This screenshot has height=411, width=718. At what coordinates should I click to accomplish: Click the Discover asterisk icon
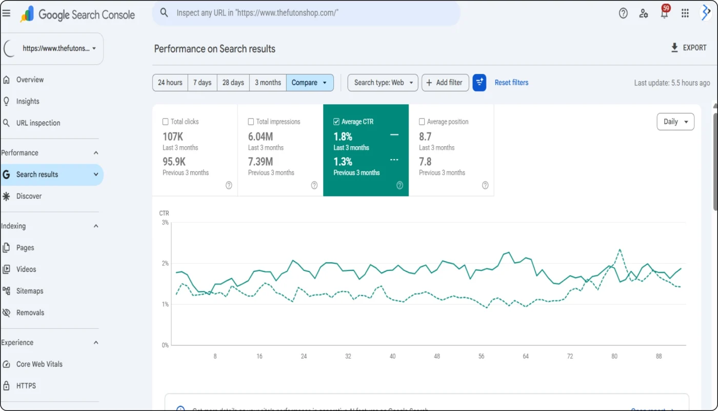tap(7, 196)
